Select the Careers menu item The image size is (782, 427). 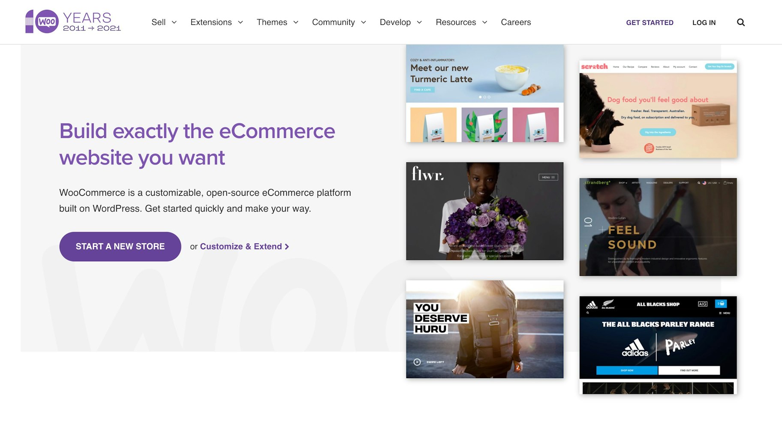point(516,22)
